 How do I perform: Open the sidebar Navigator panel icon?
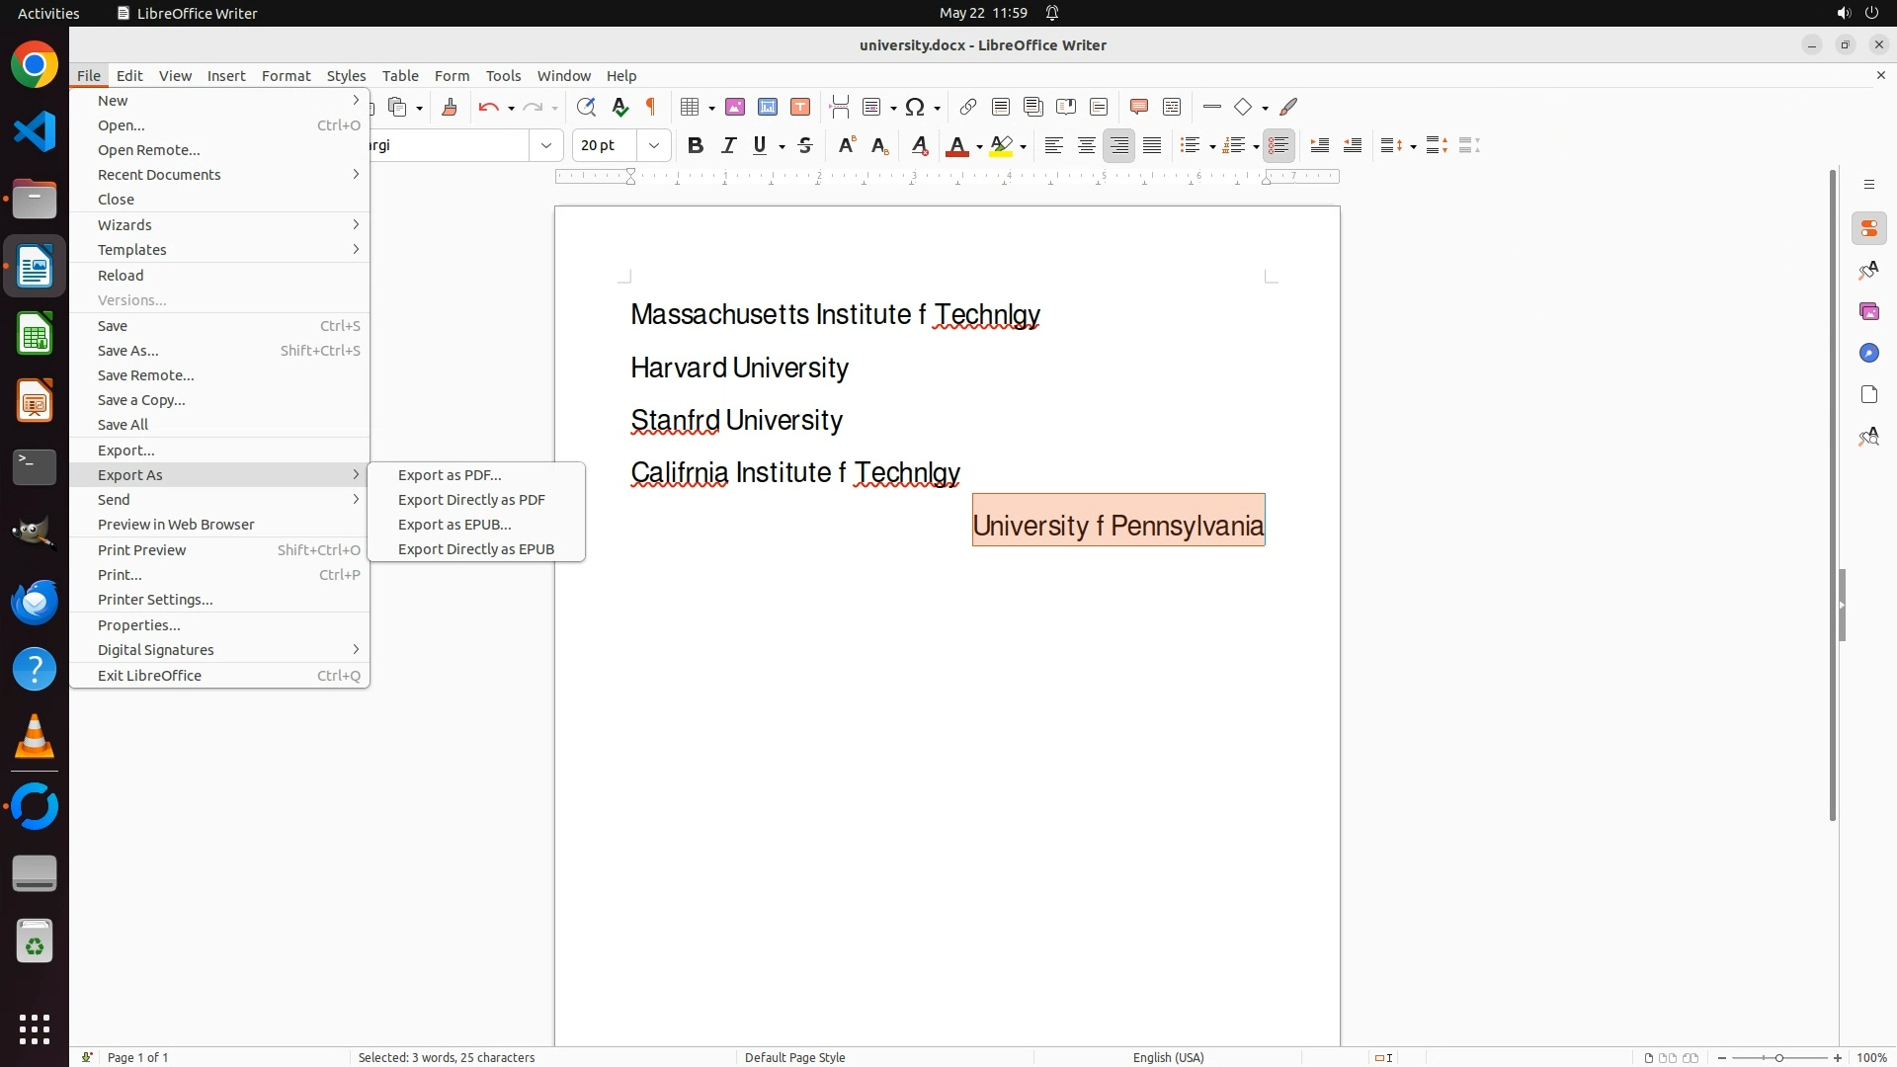1868,353
